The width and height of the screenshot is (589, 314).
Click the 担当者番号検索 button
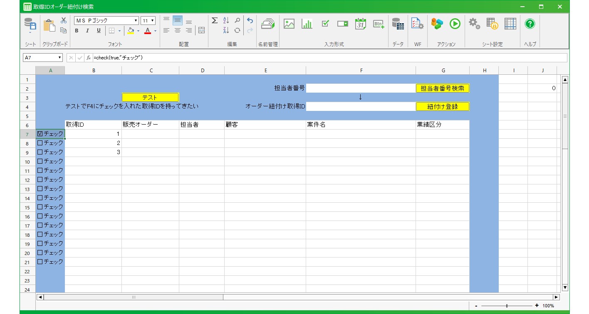tap(443, 88)
